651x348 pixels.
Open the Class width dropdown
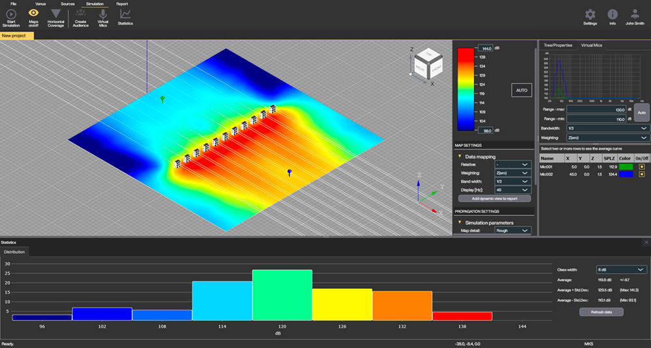tap(621, 269)
